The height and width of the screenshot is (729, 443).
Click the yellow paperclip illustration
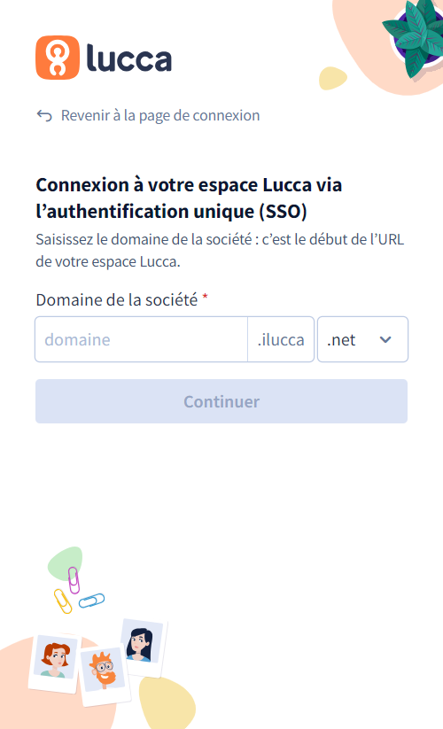click(x=63, y=601)
